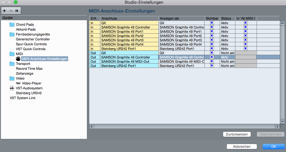Toggle Sichtbar checkbox for In GX row
Image resolution: width=286 pixels, height=152 pixels.
pyautogui.click(x=212, y=23)
